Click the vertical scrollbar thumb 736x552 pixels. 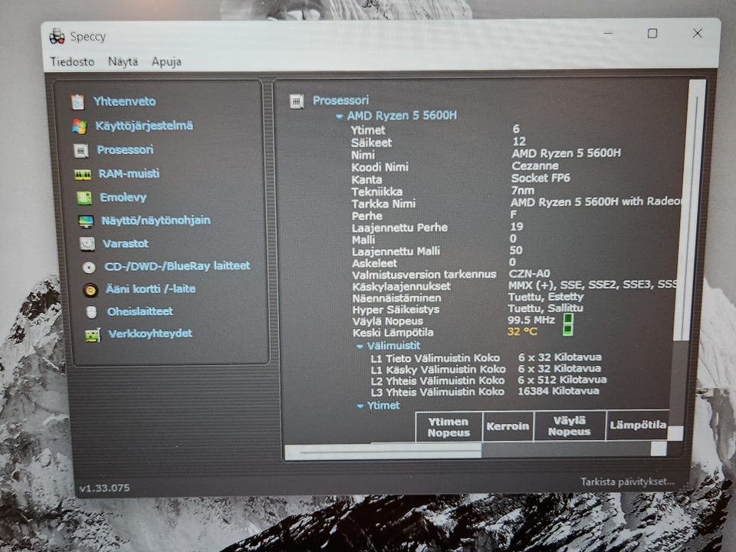(x=690, y=212)
